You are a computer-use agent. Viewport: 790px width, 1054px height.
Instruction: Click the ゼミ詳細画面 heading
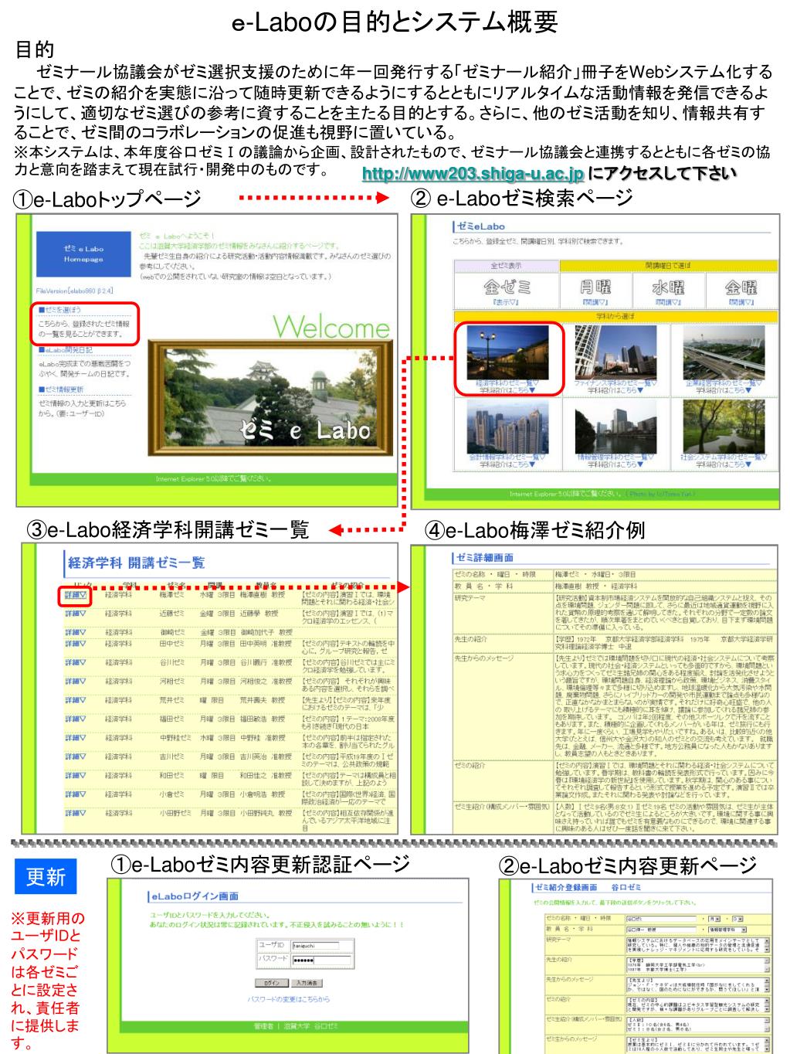[485, 557]
